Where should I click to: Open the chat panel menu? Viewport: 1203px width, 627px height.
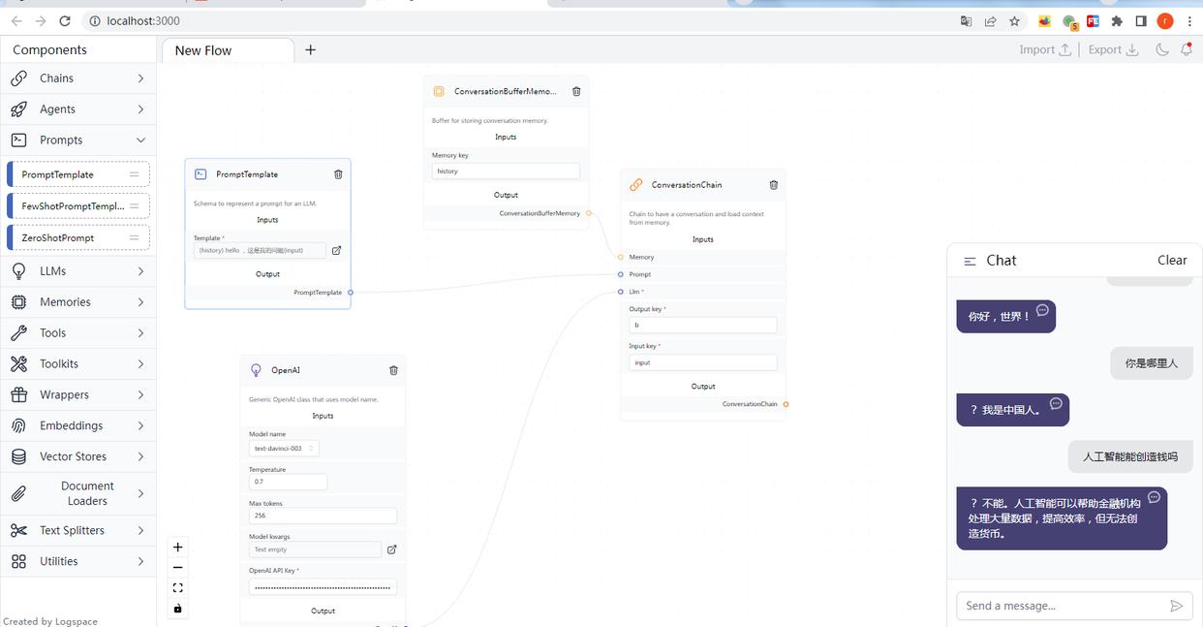click(x=970, y=260)
